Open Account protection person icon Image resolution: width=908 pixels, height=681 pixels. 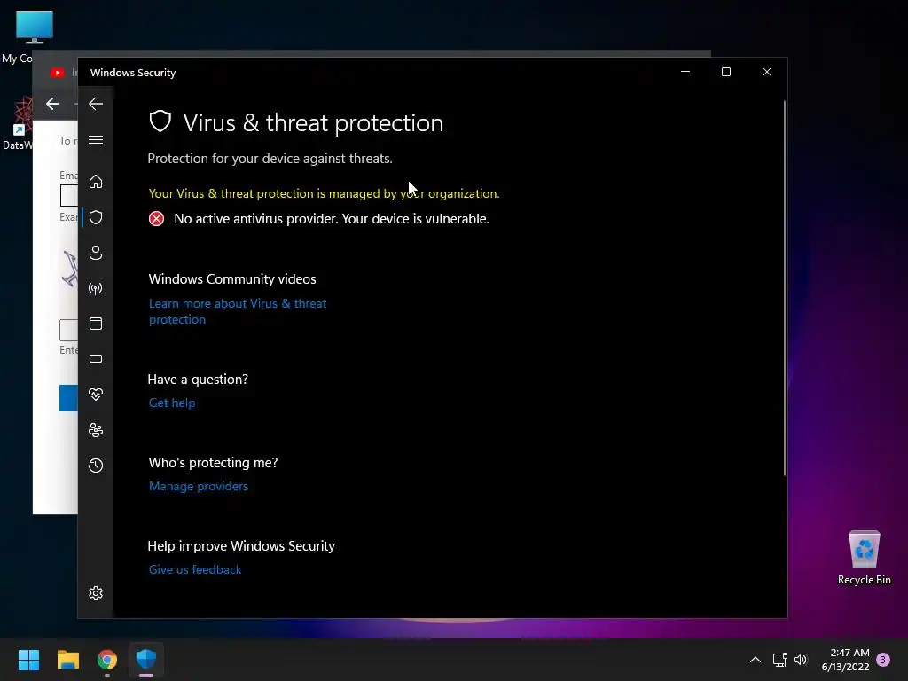[96, 253]
